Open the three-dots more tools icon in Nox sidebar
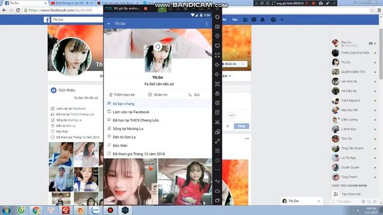 point(217,170)
